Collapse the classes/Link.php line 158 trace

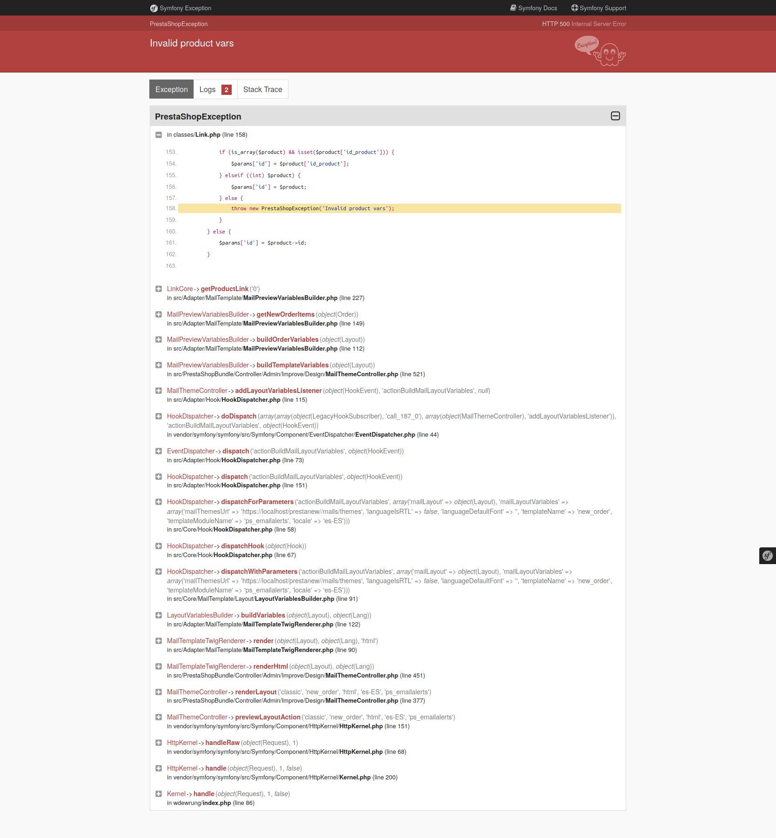[x=159, y=135]
